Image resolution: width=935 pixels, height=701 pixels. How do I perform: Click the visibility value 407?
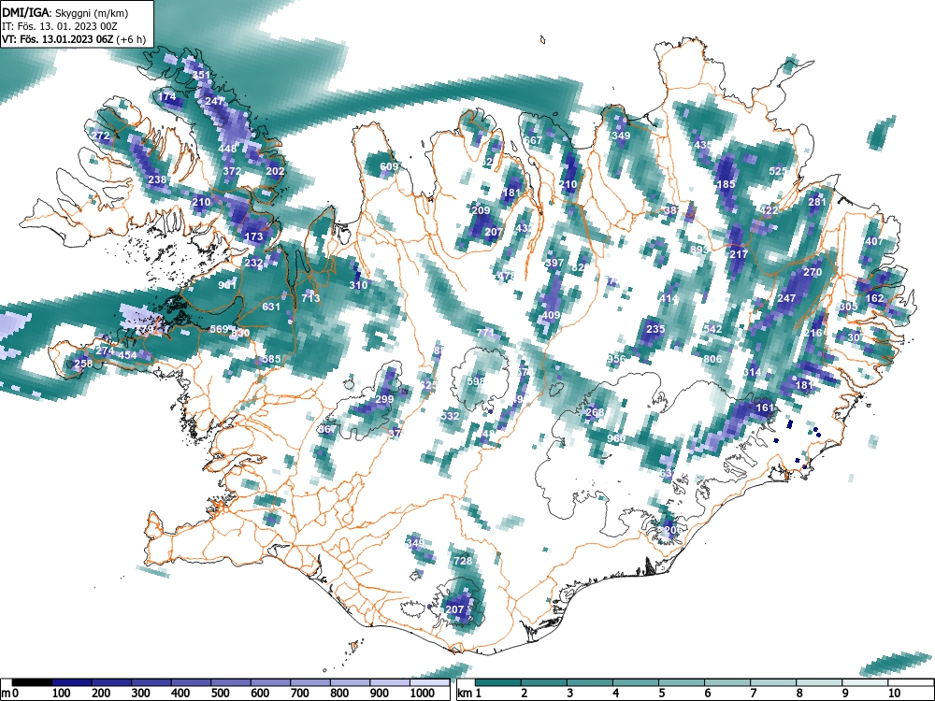[873, 241]
